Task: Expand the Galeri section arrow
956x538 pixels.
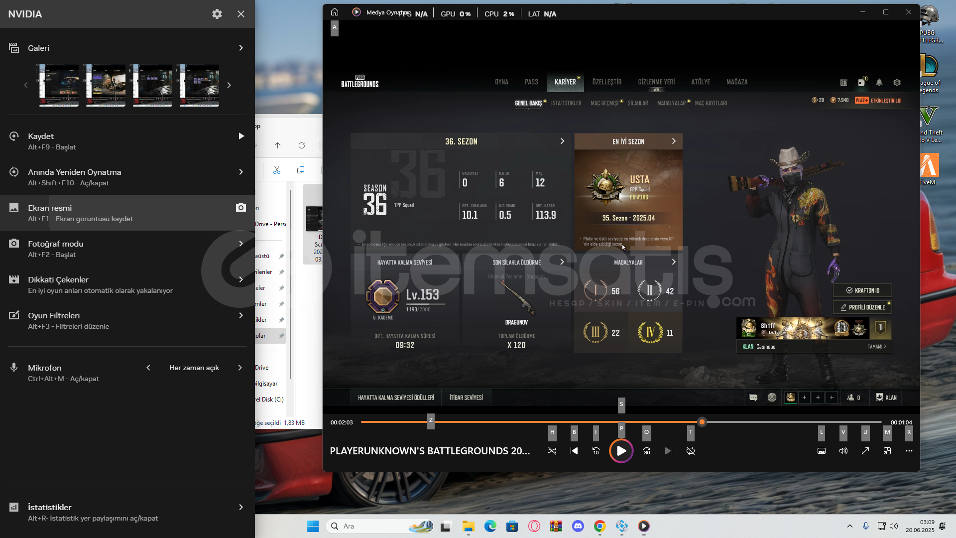Action: (241, 48)
